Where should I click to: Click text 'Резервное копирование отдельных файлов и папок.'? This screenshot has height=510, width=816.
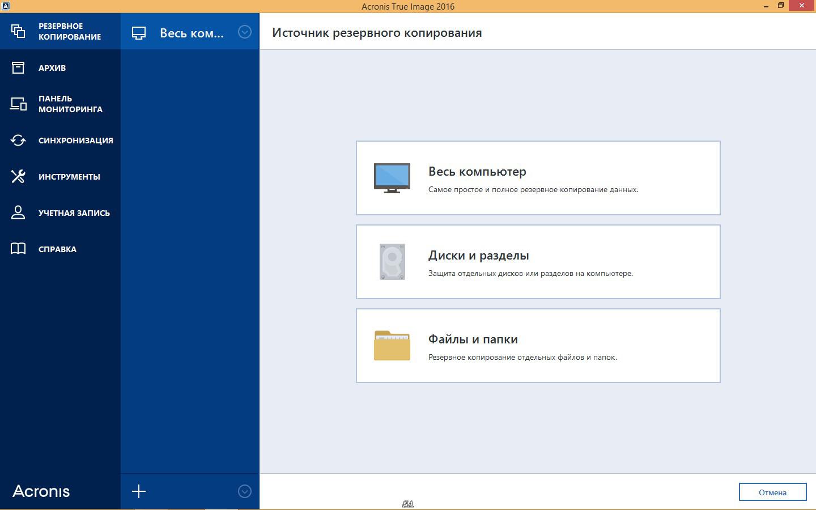tap(522, 357)
